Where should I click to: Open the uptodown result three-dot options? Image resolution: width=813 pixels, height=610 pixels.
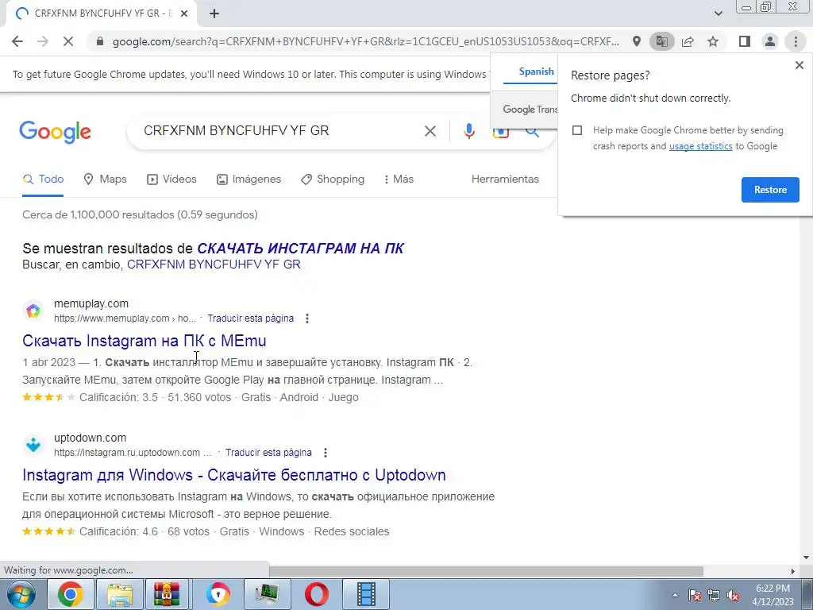click(325, 453)
